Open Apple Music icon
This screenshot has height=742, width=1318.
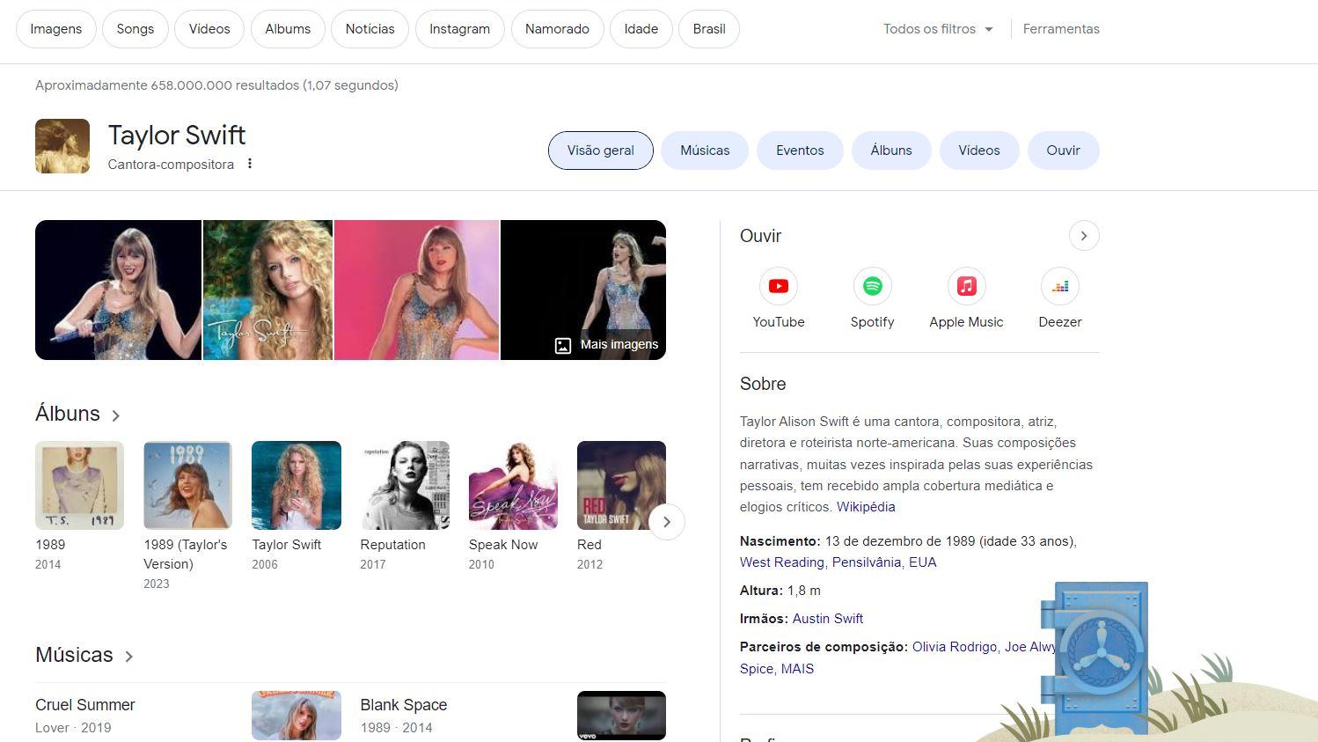coord(966,286)
